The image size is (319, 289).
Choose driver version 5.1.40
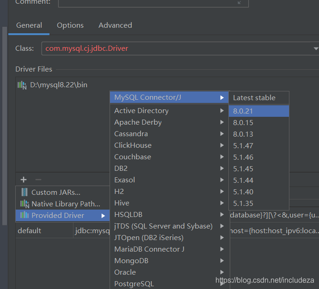pos(259,192)
